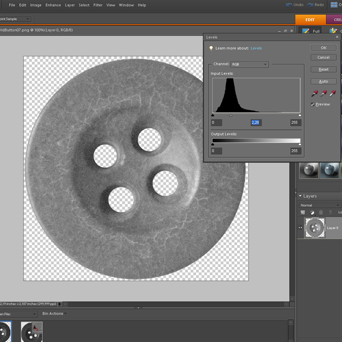This screenshot has height=342, width=342.
Task: Click the Undo arrow icon
Action: pos(289,5)
